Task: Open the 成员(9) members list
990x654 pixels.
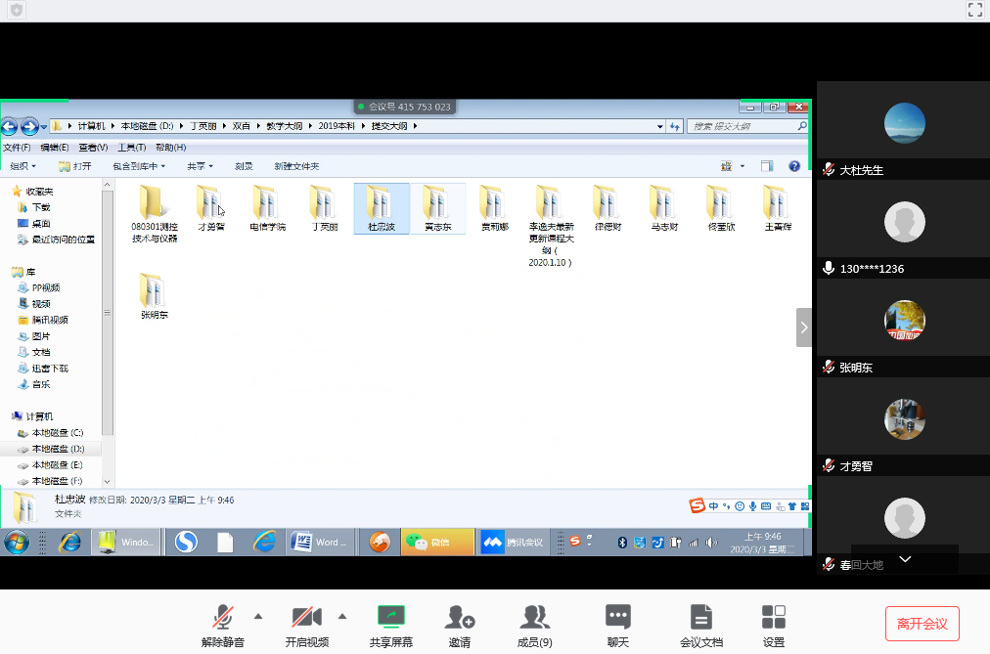Action: click(535, 626)
